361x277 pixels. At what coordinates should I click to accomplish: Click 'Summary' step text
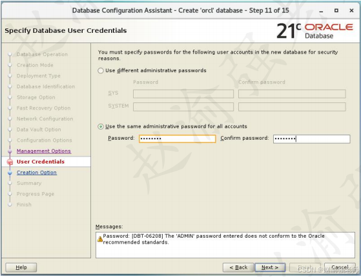click(29, 184)
